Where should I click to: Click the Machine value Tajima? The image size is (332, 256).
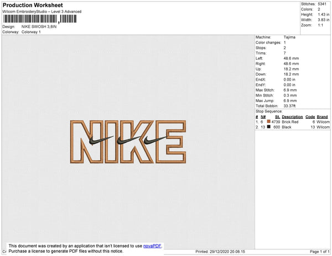[x=289, y=37]
